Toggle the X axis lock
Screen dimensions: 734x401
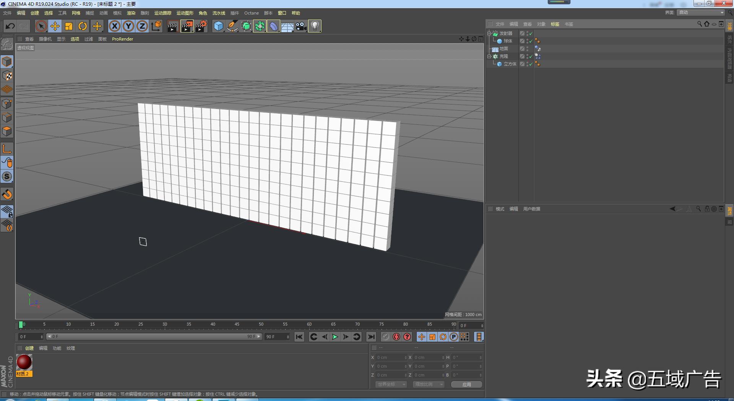[114, 26]
